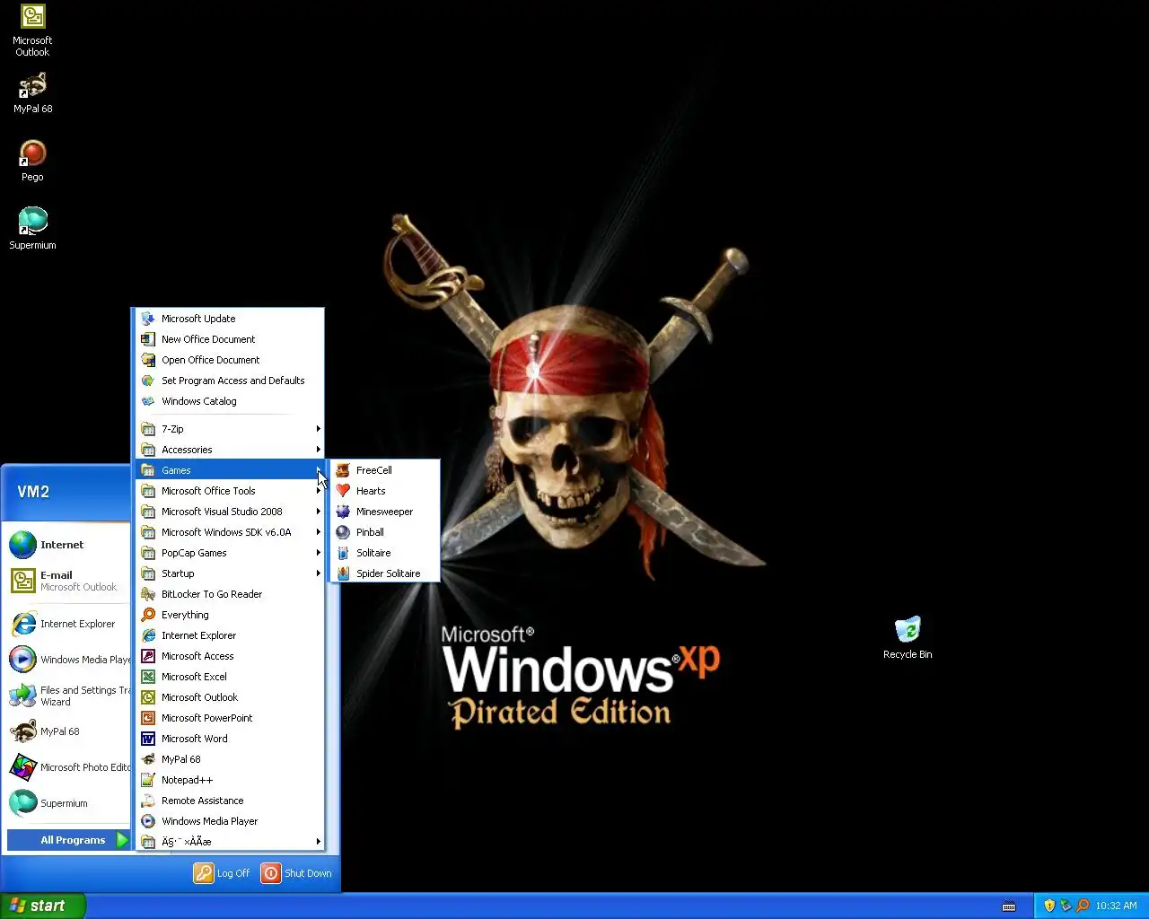
Task: Click the All Programs button
Action: click(x=69, y=840)
